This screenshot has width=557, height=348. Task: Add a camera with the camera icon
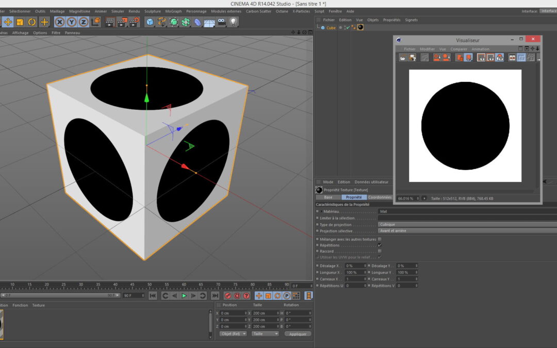coord(222,22)
